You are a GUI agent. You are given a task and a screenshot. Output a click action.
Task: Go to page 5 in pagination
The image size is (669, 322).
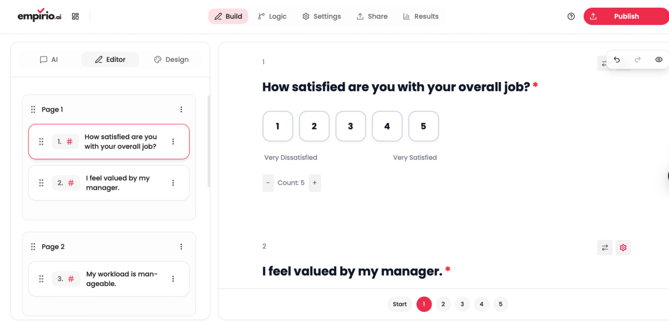click(x=501, y=304)
